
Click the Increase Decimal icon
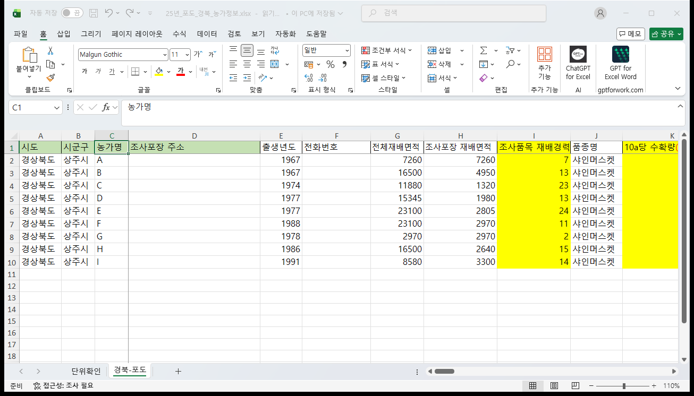(309, 78)
